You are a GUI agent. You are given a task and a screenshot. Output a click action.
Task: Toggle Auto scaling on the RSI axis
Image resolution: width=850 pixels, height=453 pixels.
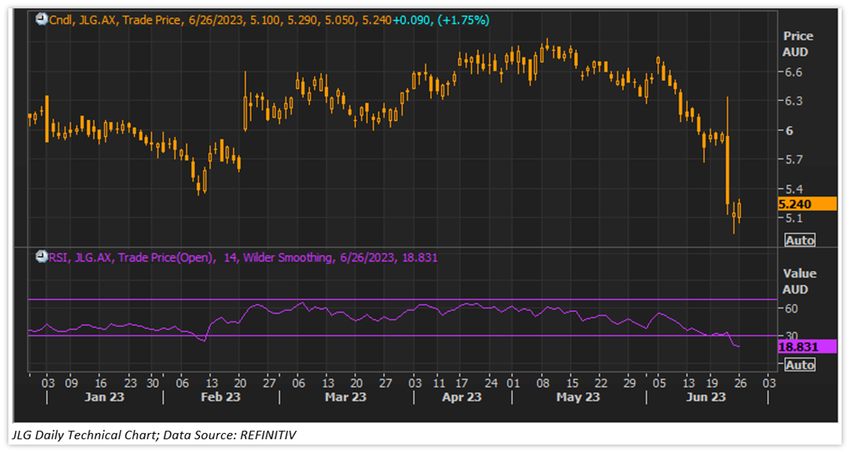tap(800, 365)
